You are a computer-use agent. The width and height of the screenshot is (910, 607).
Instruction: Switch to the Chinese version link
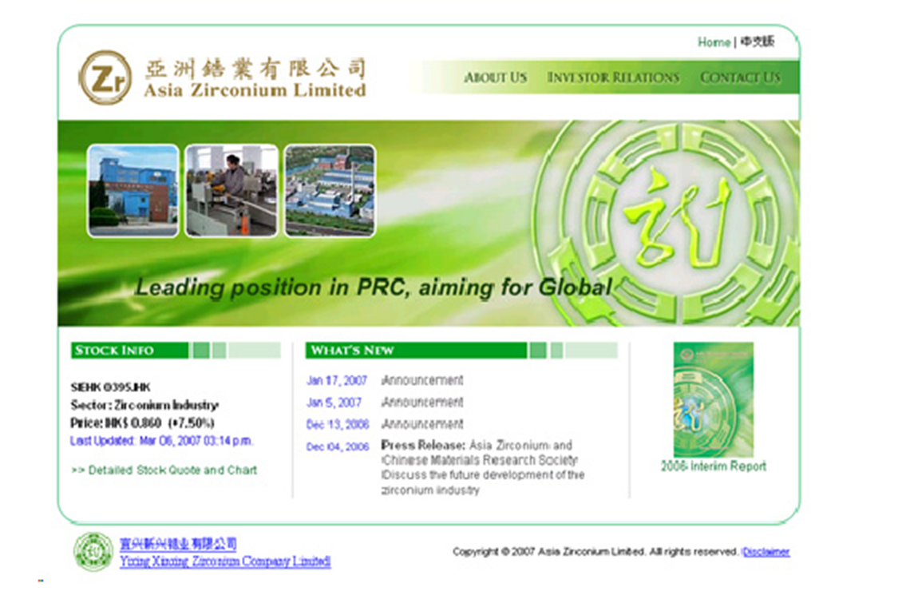coord(758,42)
